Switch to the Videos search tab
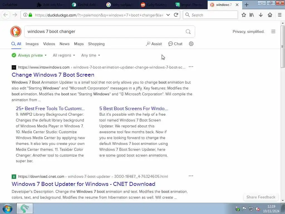 pos(49,44)
